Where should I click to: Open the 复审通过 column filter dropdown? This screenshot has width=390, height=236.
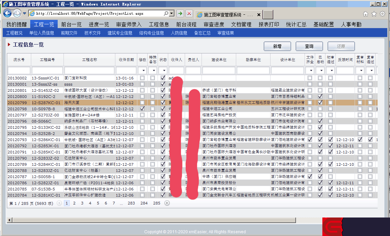click(x=371, y=71)
